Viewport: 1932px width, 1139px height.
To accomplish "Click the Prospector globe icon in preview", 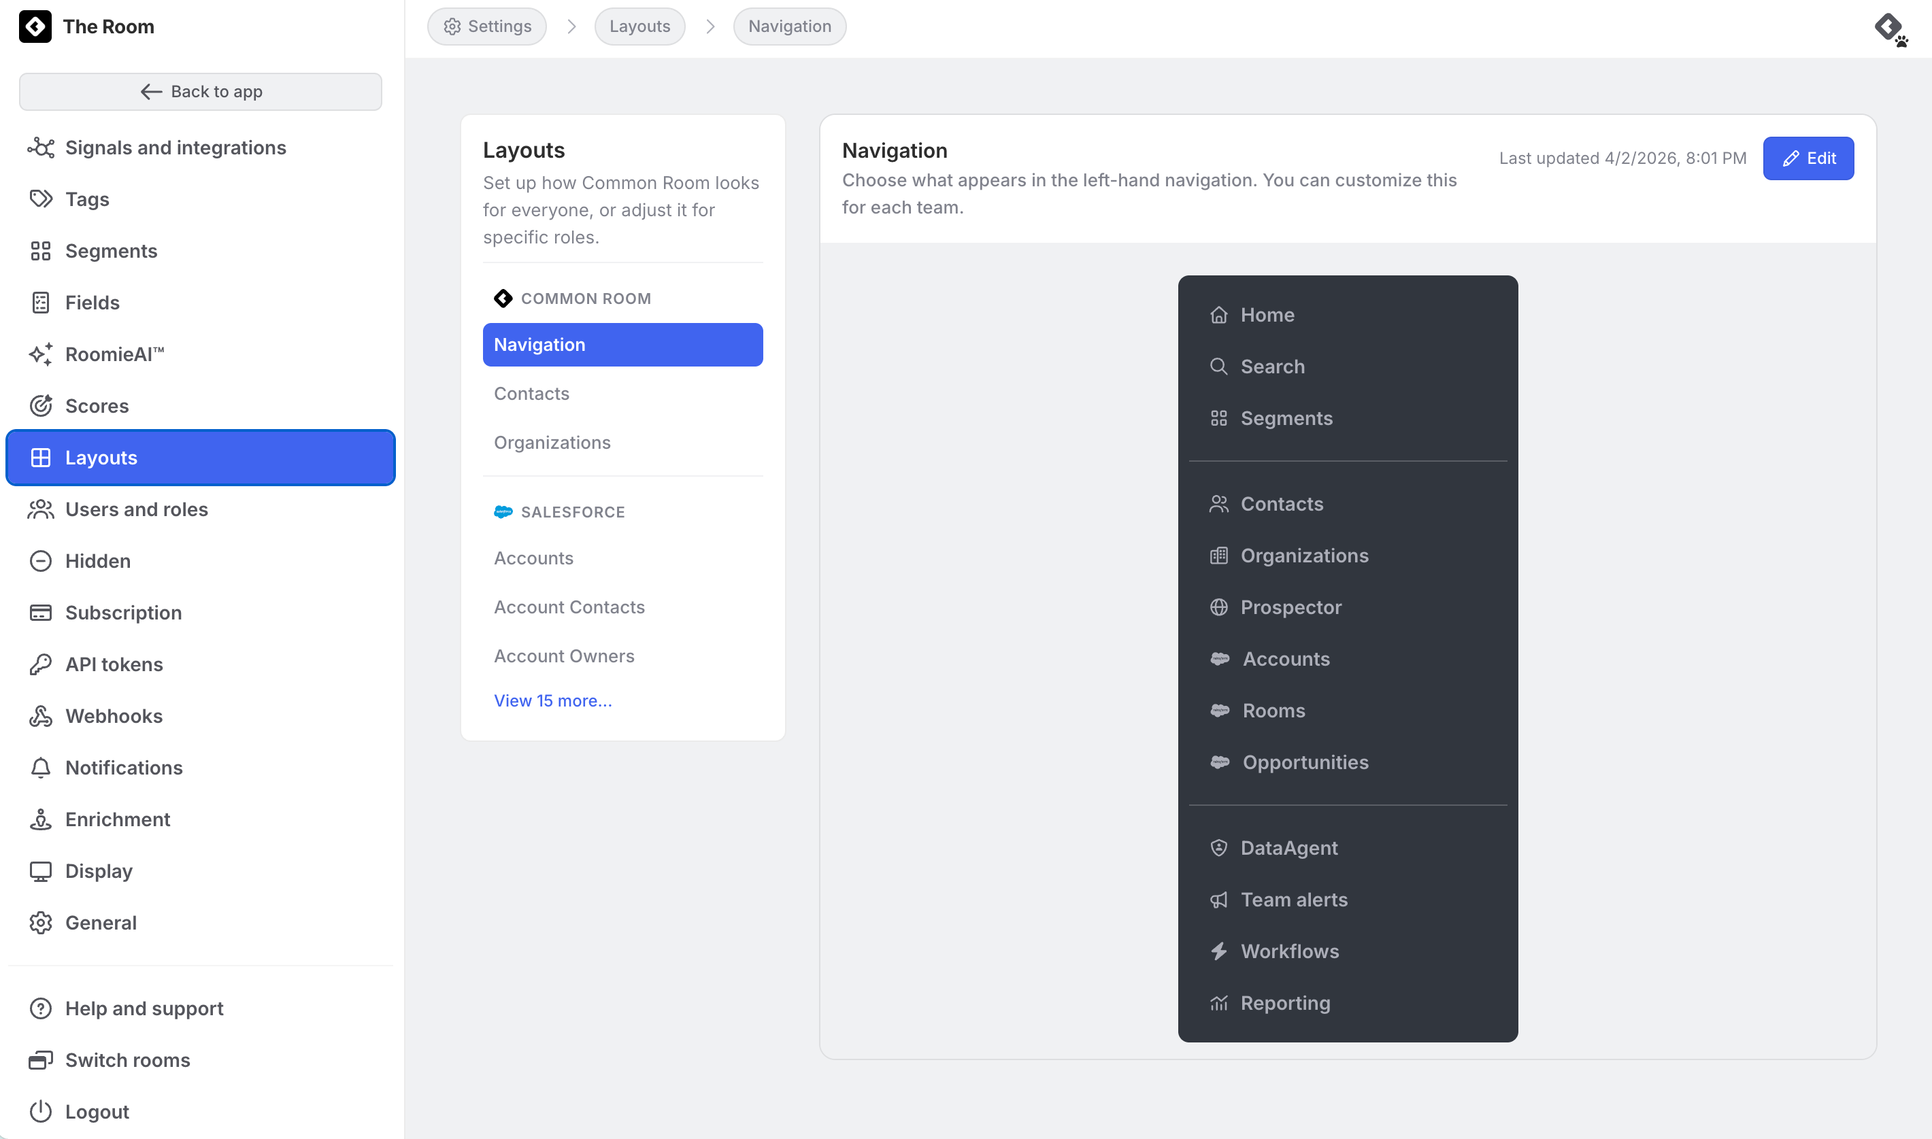I will click(1218, 607).
